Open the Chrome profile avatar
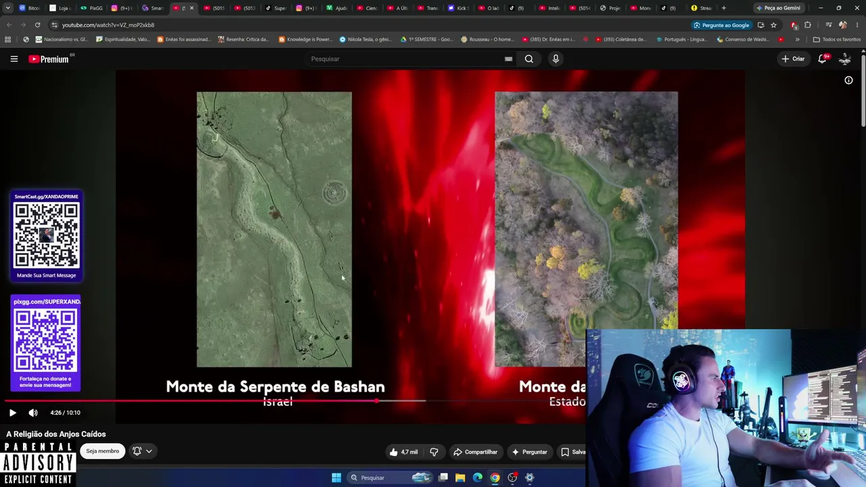 click(842, 25)
